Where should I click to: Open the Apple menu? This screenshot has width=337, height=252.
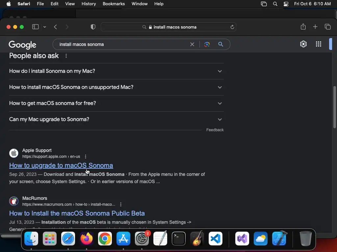(x=9, y=4)
